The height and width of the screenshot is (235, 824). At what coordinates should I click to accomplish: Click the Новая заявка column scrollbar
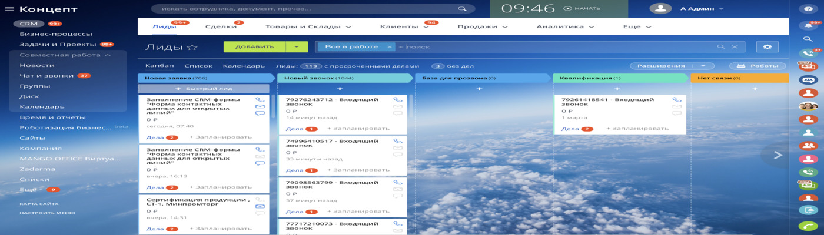273,106
